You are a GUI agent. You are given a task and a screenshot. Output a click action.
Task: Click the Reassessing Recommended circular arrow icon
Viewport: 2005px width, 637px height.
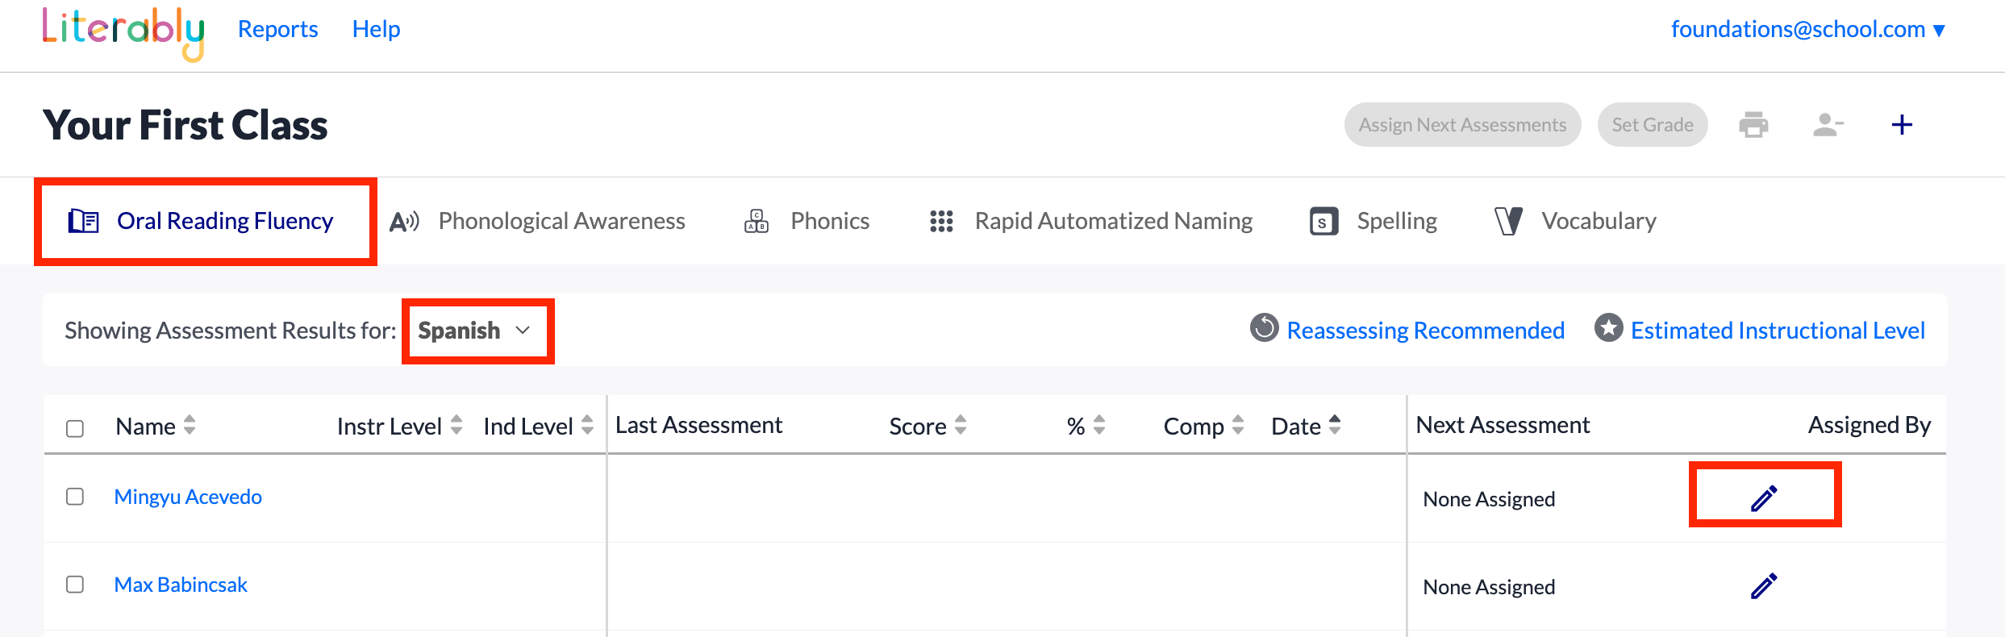pyautogui.click(x=1264, y=328)
